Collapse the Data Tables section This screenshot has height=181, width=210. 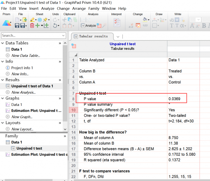pos(3,43)
